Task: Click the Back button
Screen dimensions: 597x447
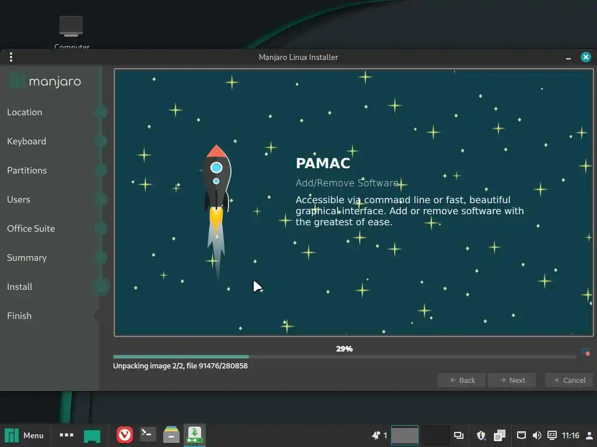Action: [462, 380]
